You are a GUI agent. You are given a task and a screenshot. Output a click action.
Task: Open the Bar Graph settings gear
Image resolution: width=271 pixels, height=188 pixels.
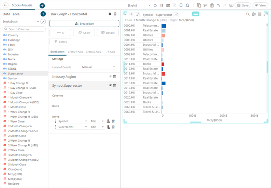[110, 14]
